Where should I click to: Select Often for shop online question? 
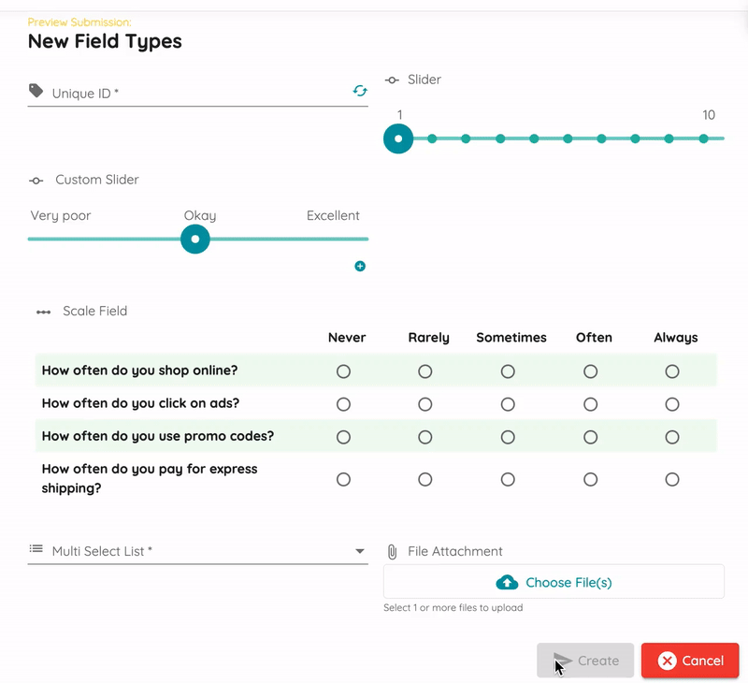pyautogui.click(x=591, y=371)
